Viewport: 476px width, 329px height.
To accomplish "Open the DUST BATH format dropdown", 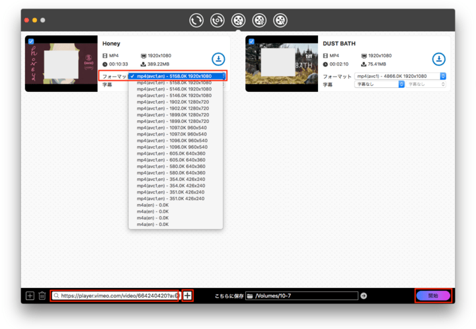I will (400, 76).
